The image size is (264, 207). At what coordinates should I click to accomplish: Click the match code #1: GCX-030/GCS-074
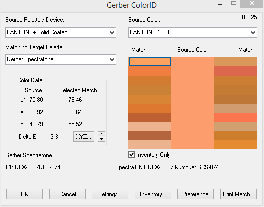33,167
